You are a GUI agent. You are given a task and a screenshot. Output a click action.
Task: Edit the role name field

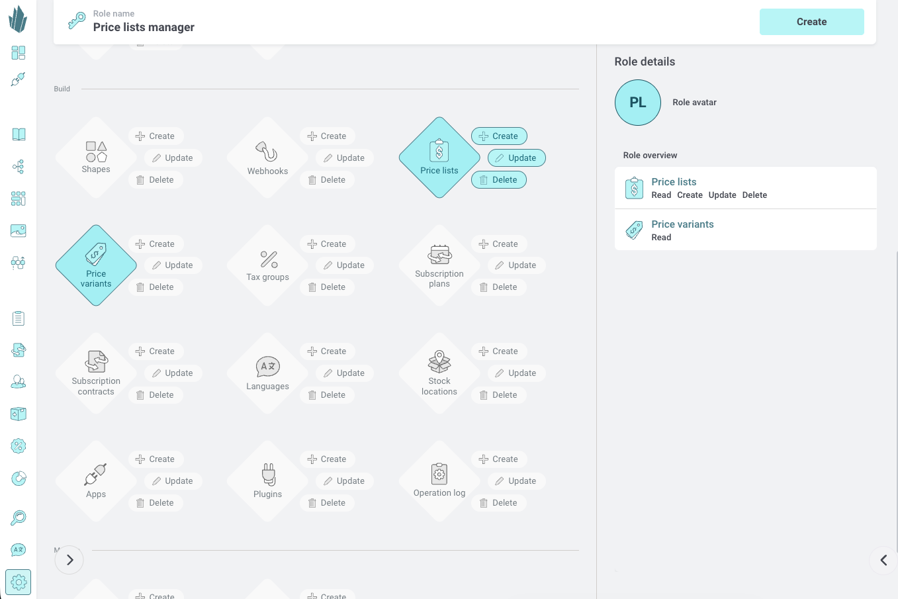[144, 27]
